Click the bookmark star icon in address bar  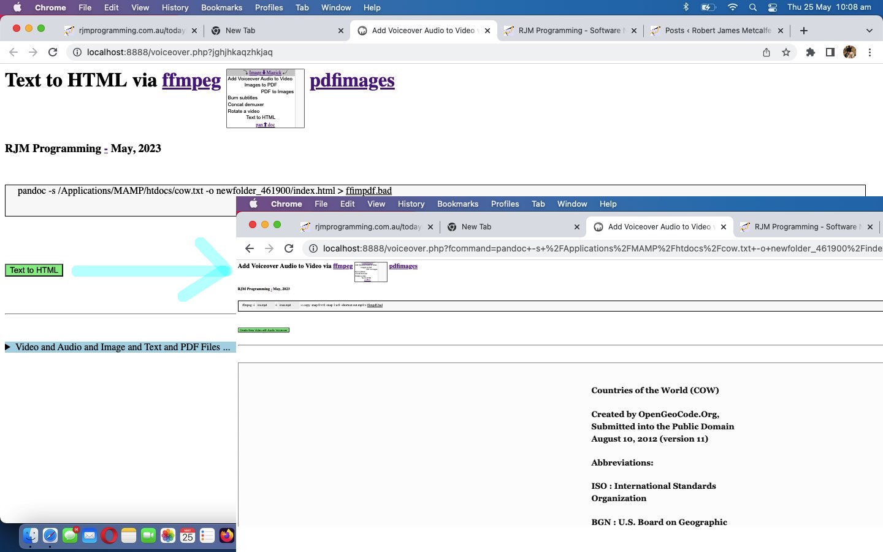click(786, 53)
